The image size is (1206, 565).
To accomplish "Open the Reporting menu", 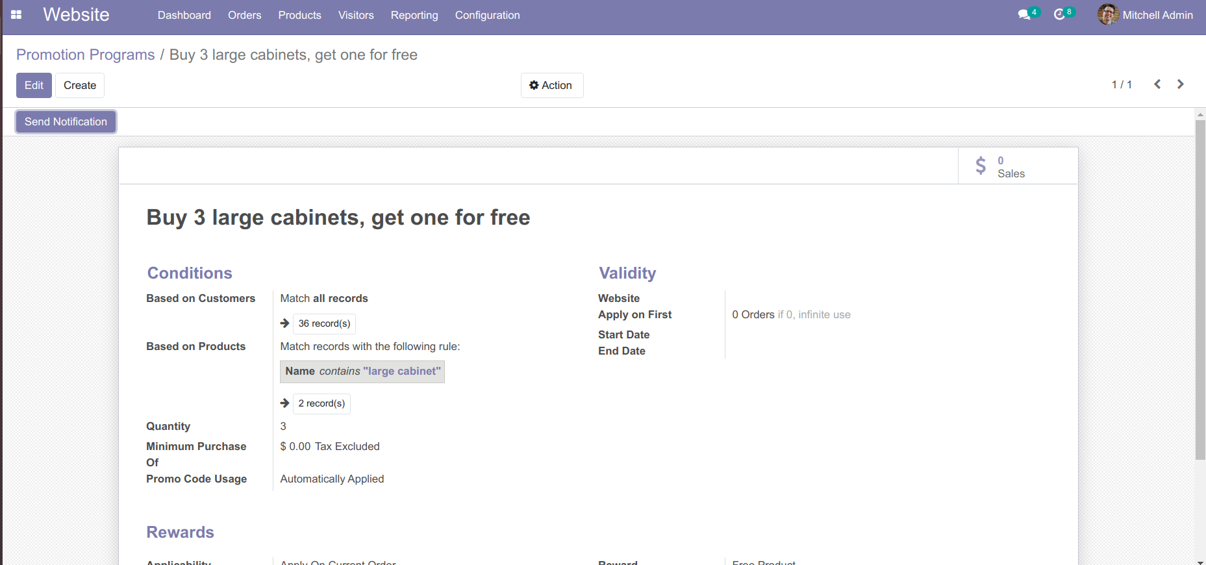I will click(414, 15).
